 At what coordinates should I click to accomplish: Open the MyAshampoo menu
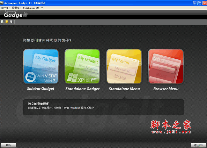[31, 8]
